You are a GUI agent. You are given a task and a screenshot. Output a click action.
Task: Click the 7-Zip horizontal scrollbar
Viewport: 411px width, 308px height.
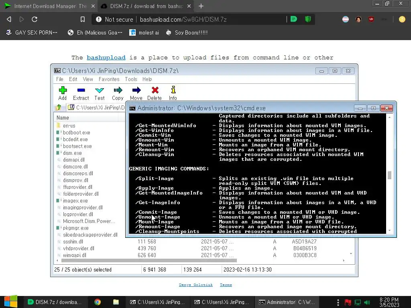[x=149, y=261]
